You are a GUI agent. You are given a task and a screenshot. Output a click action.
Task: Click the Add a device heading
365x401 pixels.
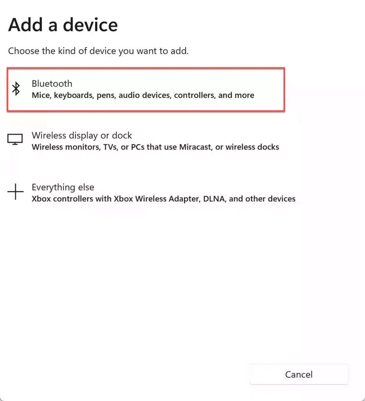click(63, 25)
